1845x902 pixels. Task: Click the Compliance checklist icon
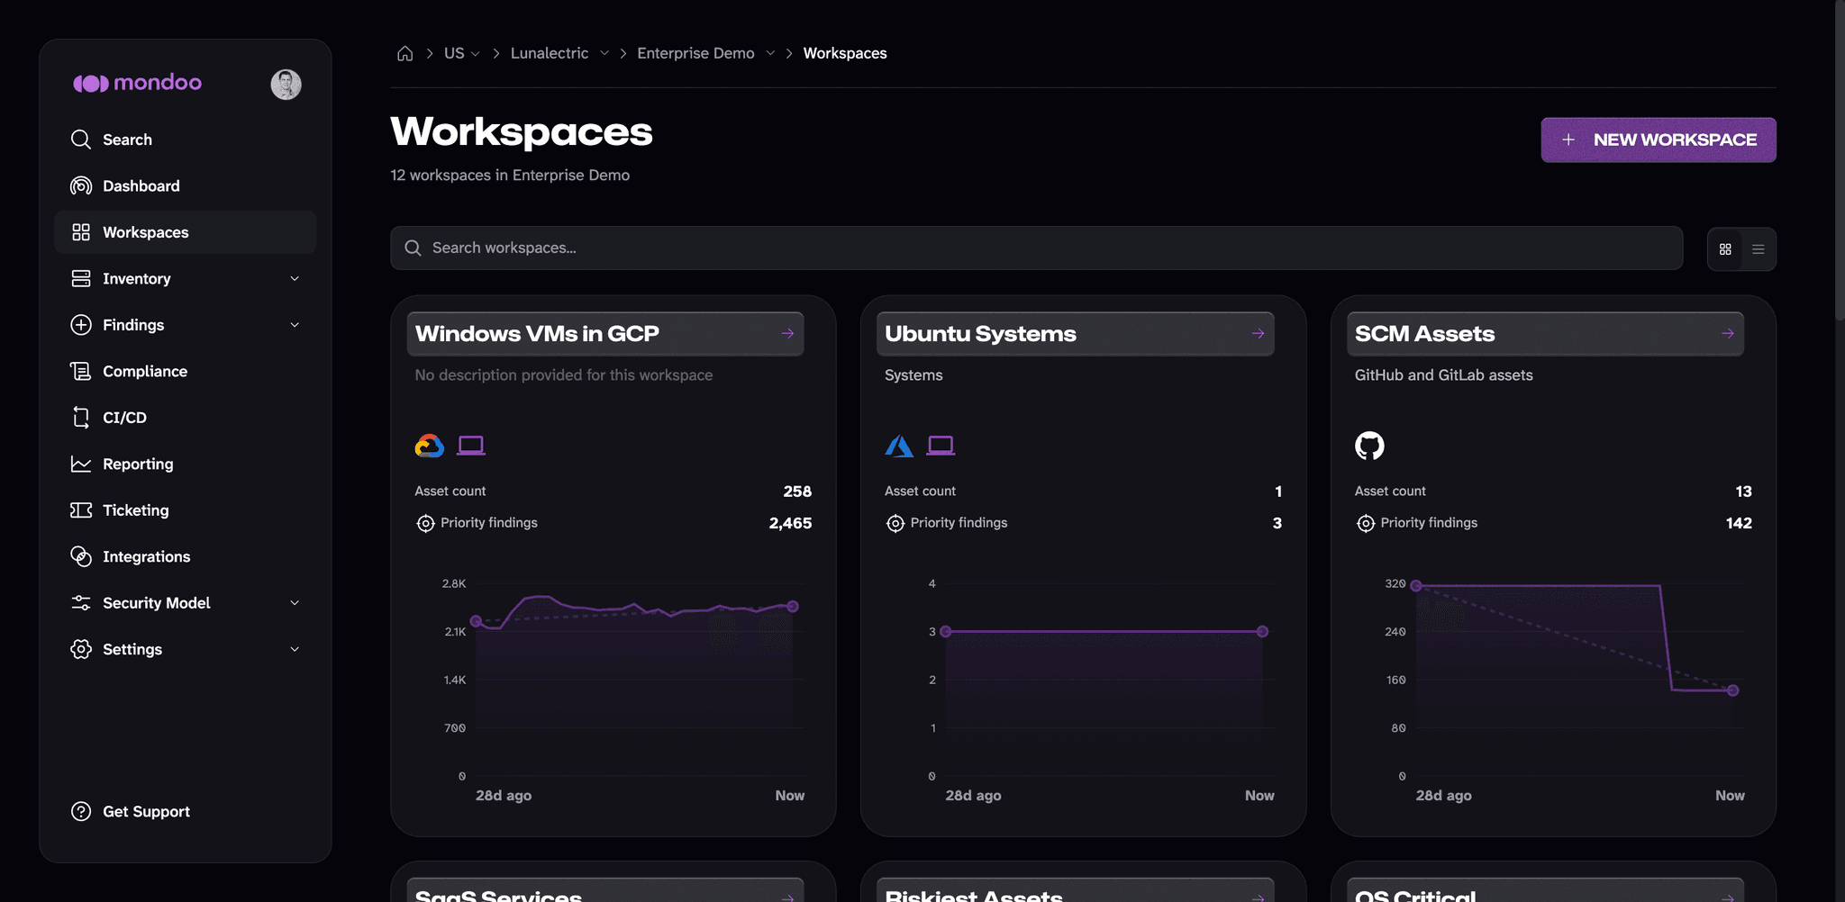point(81,371)
